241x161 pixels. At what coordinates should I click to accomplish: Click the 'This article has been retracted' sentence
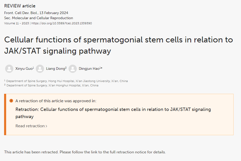pyautogui.click(x=85, y=152)
